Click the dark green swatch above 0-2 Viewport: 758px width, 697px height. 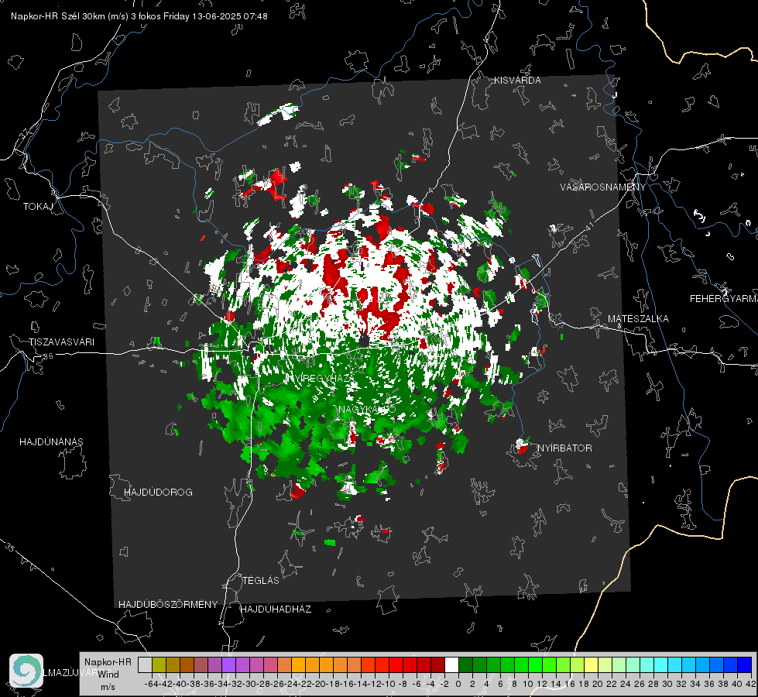click(465, 664)
